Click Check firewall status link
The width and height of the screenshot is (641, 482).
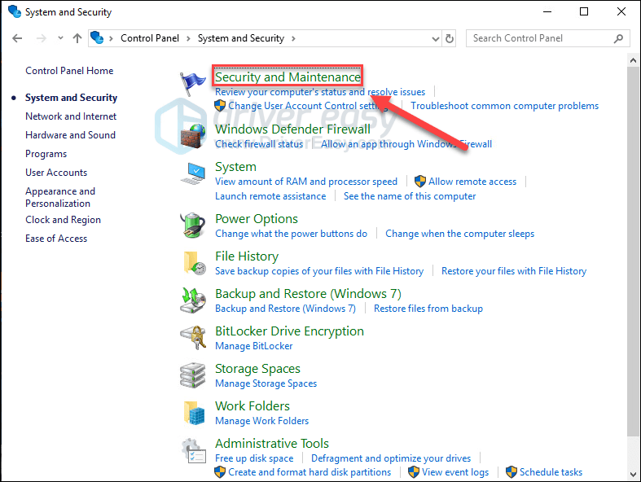coord(259,144)
